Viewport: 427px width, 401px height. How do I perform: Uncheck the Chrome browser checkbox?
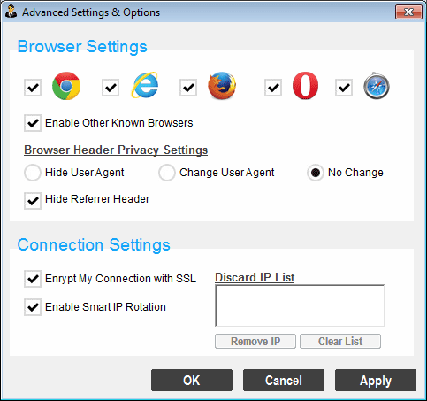[x=33, y=88]
